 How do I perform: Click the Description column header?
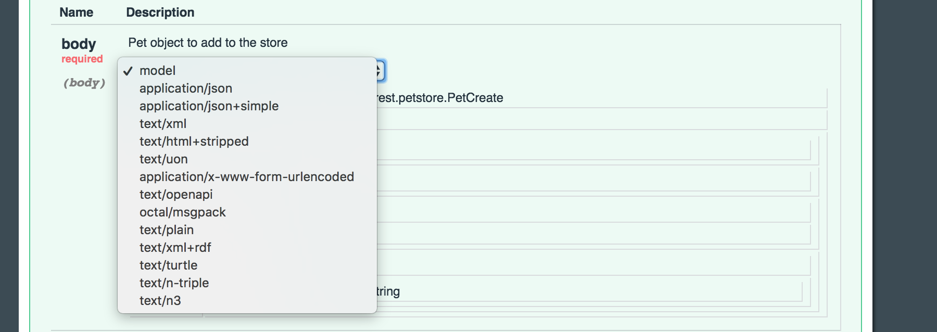coord(160,12)
